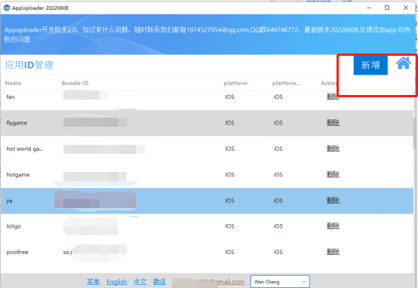Click the 新增 button
418x288 pixels.
click(370, 66)
